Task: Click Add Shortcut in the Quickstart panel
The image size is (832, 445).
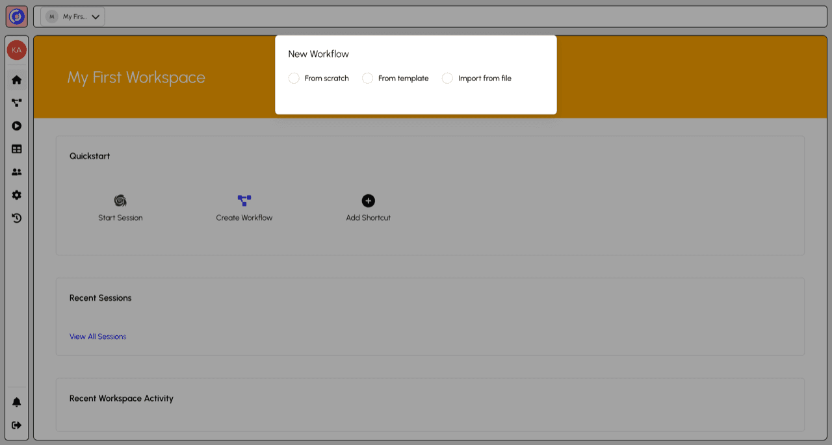Action: (x=368, y=201)
